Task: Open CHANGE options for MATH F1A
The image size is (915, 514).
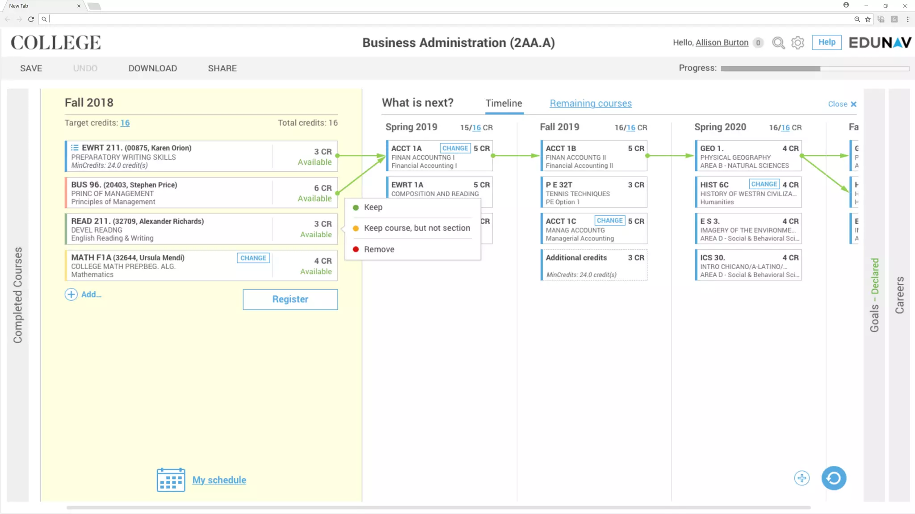Action: 253,258
